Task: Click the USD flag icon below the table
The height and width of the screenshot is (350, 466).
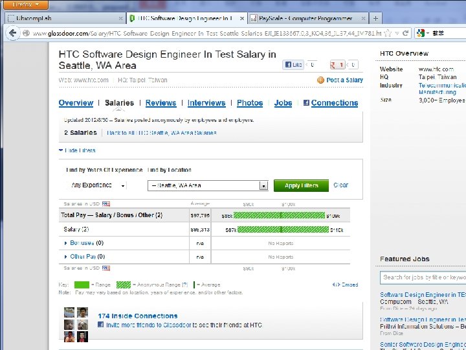Action: click(x=106, y=268)
